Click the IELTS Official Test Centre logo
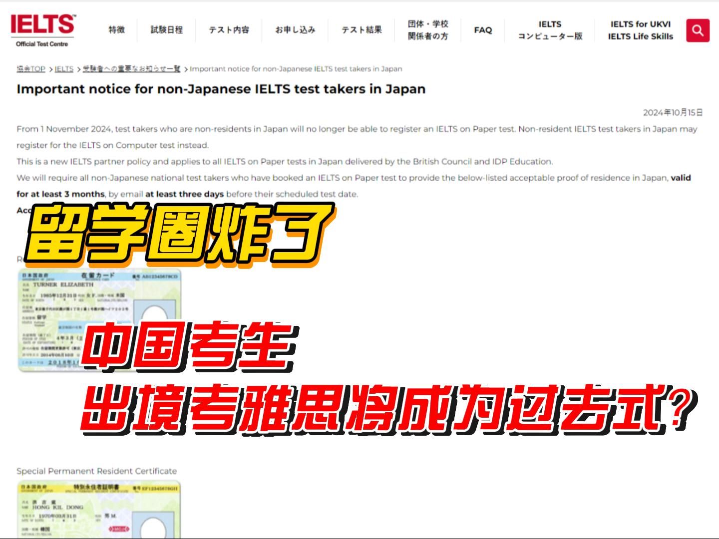The image size is (719, 539). pos(42,30)
